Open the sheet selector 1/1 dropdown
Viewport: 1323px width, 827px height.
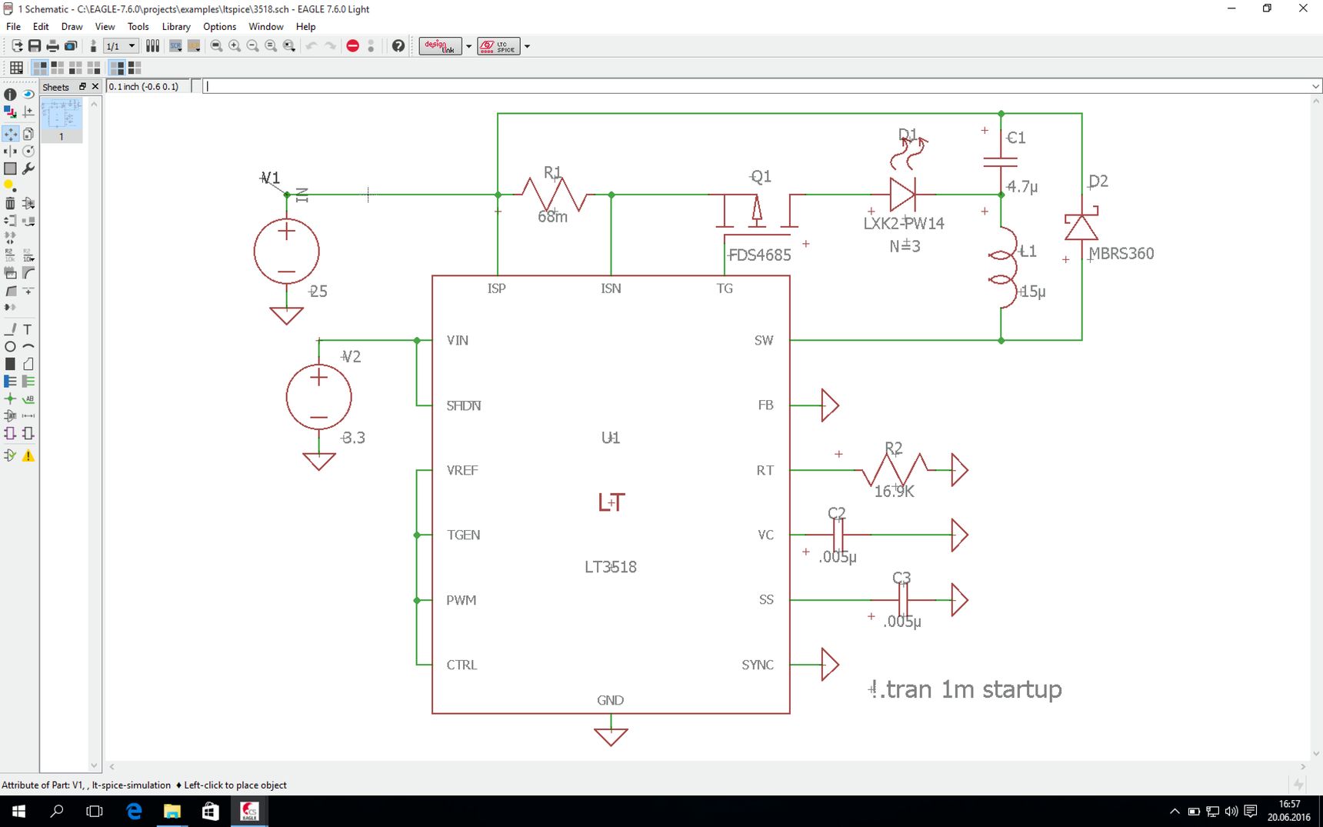[x=121, y=46]
